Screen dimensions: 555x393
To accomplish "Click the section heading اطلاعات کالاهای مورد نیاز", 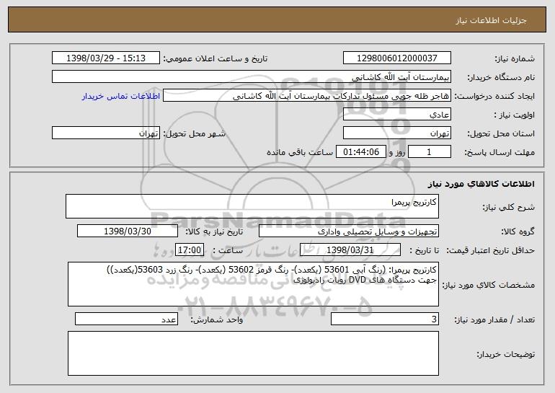I will tap(481, 184).
